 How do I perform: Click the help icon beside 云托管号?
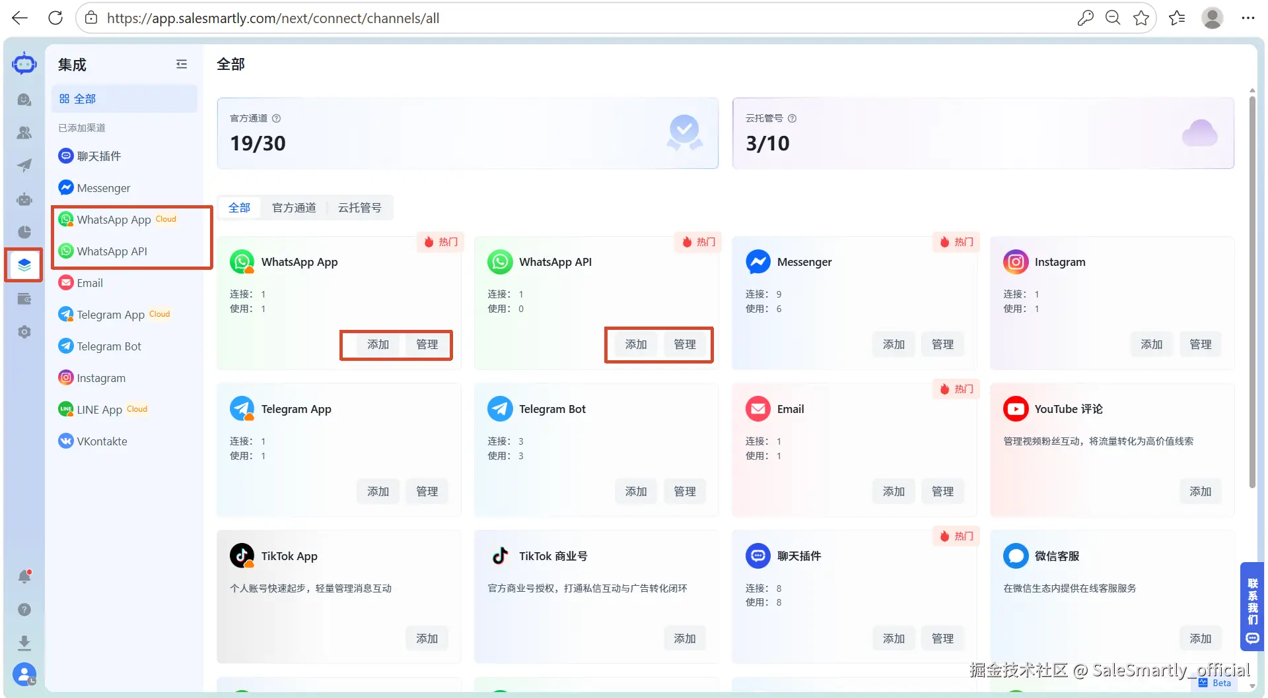tap(792, 118)
